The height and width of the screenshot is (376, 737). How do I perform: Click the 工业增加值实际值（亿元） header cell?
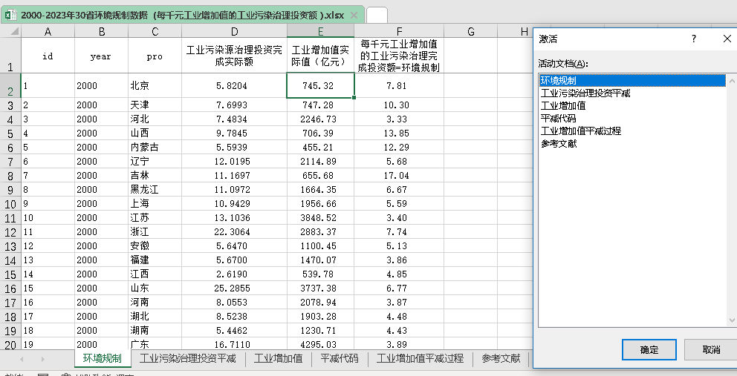coord(320,56)
